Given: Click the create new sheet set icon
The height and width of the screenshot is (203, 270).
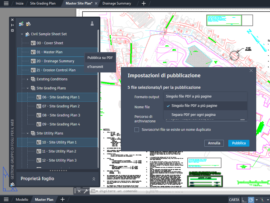Looking at the screenshot, I should pos(21,24).
